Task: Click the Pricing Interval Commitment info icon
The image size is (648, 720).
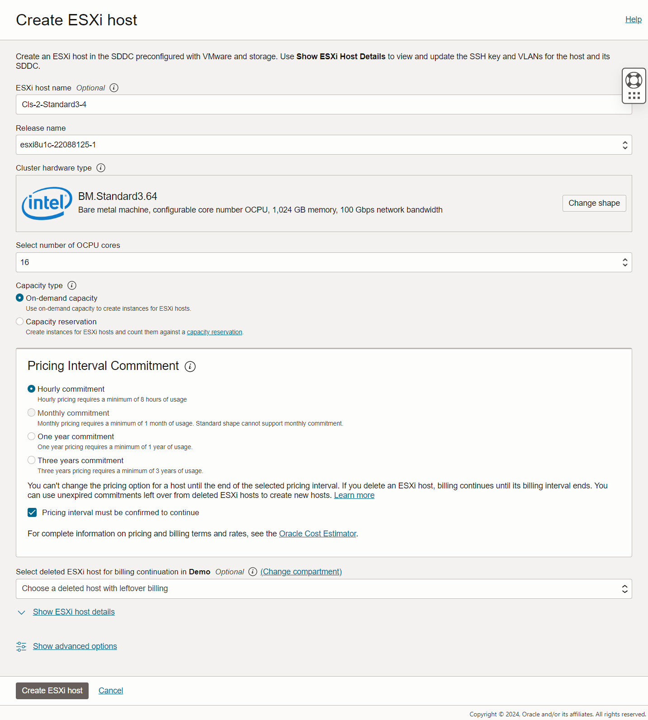Action: pos(190,367)
